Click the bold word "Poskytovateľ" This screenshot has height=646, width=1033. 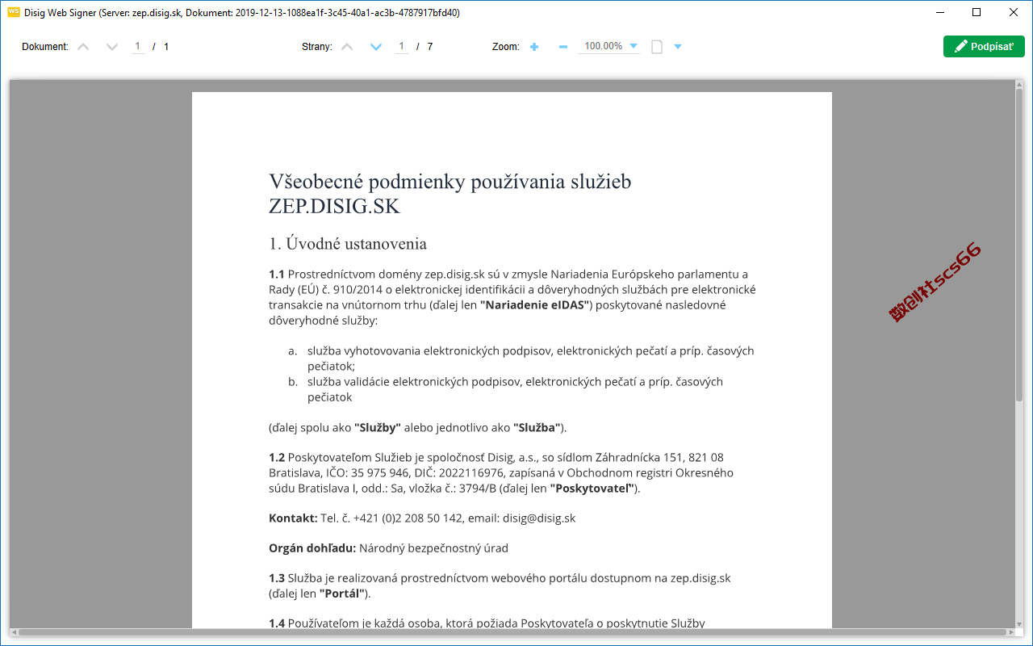point(593,489)
